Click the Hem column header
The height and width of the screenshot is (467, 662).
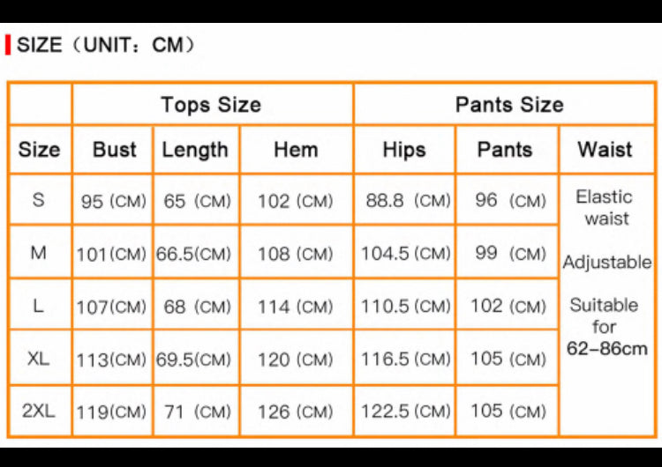(x=296, y=150)
